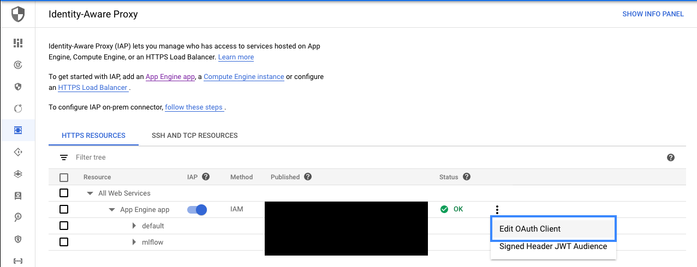Image resolution: width=697 pixels, height=267 pixels.
Task: Open the small shield icon in sidebar
Action: (18, 87)
